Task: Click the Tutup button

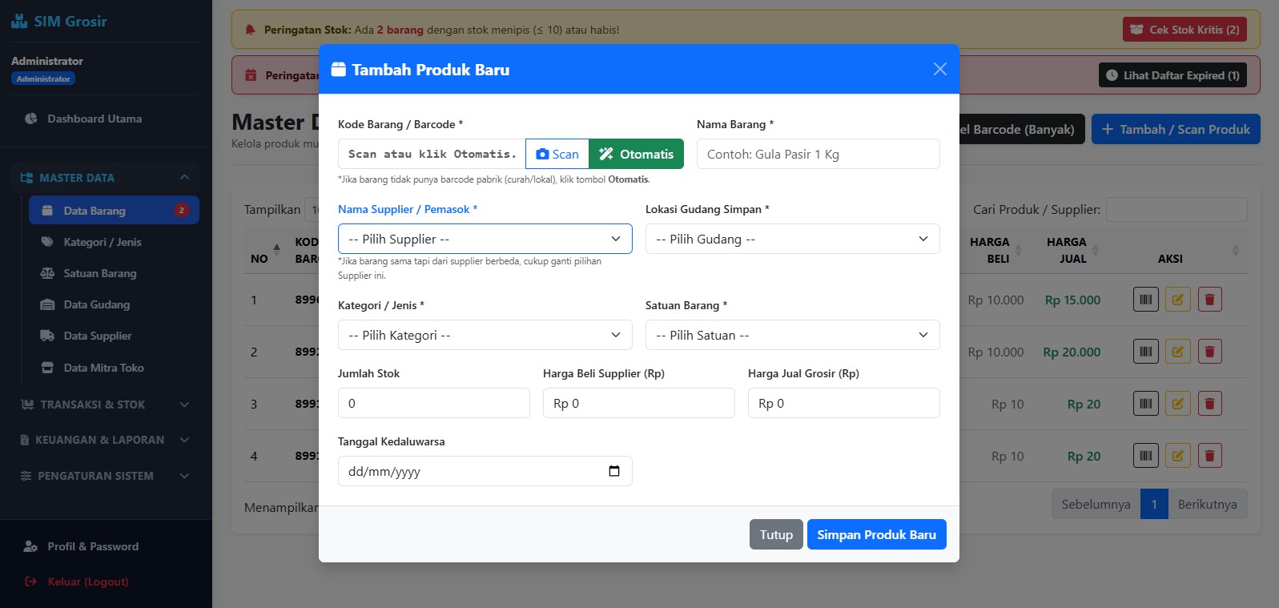Action: coord(776,534)
